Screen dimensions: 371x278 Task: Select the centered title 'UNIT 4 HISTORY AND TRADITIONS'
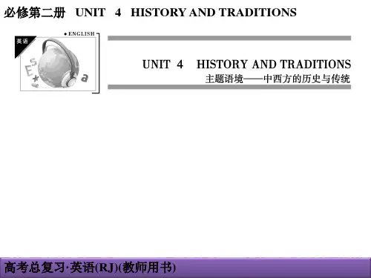click(246, 64)
